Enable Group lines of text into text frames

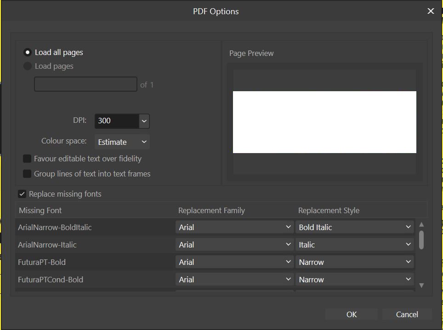[27, 174]
